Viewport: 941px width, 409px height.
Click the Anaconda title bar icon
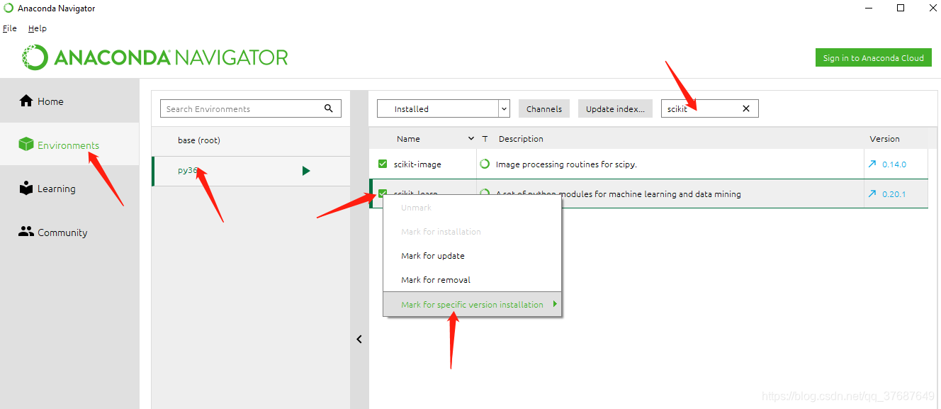click(9, 9)
